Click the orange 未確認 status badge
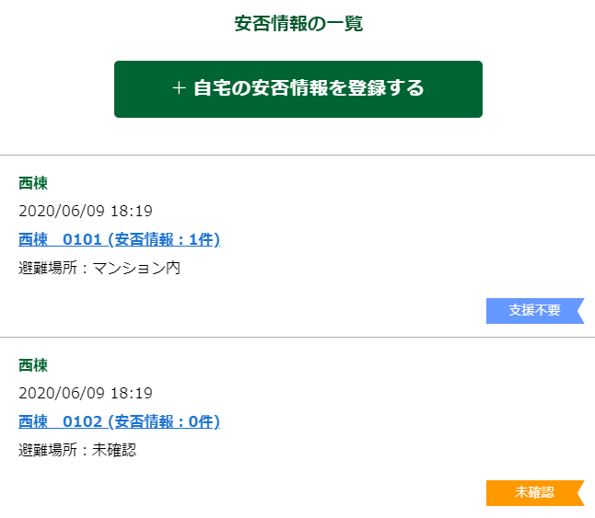Viewport: 595px width, 518px height. [x=533, y=493]
